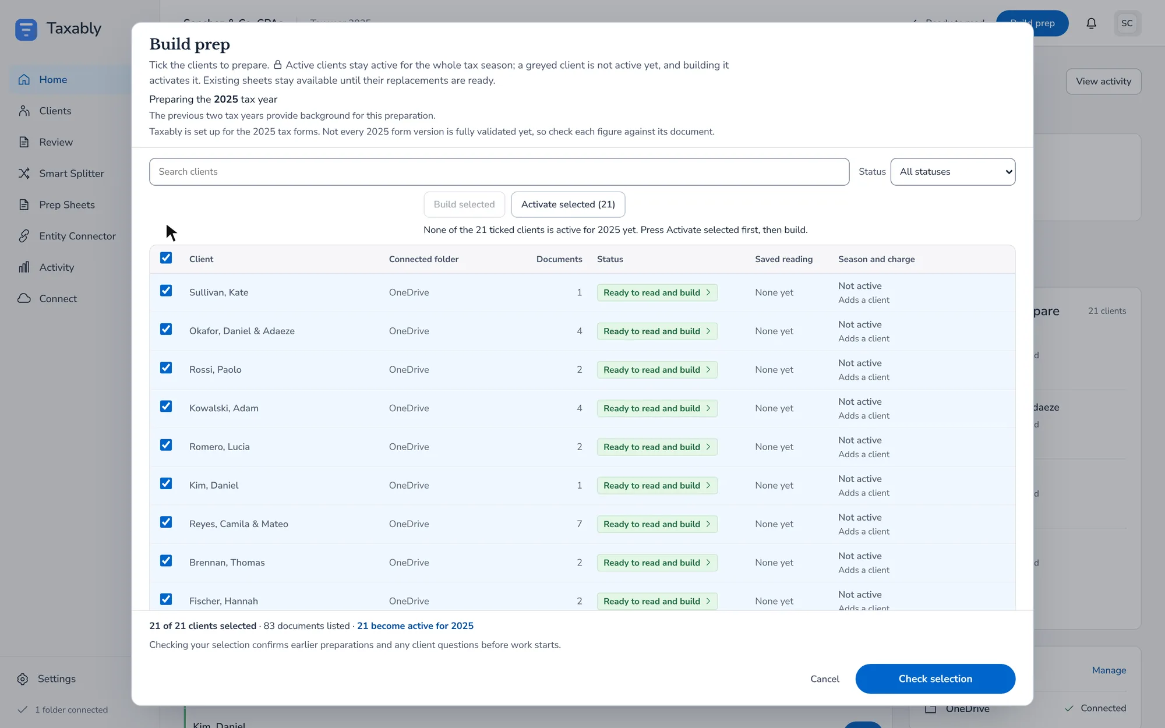The width and height of the screenshot is (1165, 728).
Task: Untick Rossi, Paolo checkbox
Action: click(x=166, y=367)
